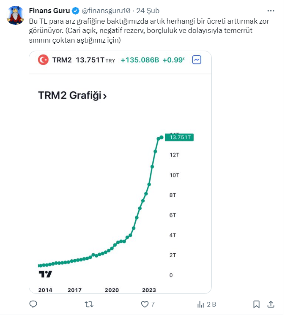Image resolution: width=285 pixels, height=315 pixels.
Task: Click the reply comment icon
Action: pyautogui.click(x=33, y=304)
